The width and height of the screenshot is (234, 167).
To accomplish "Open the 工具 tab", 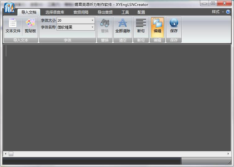I will pos(125,12).
